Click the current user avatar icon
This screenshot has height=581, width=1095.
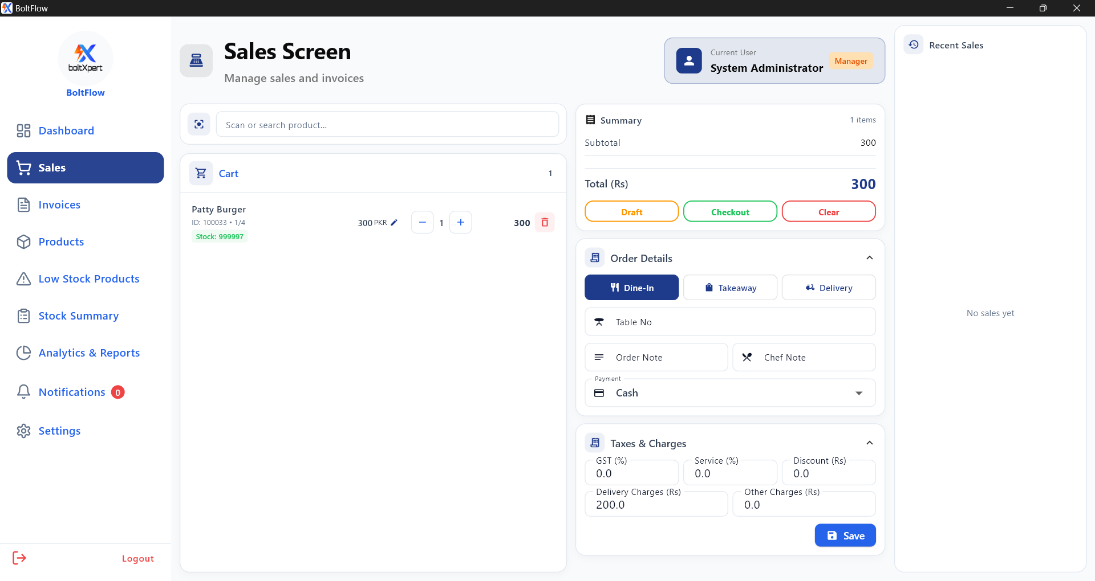(x=689, y=61)
